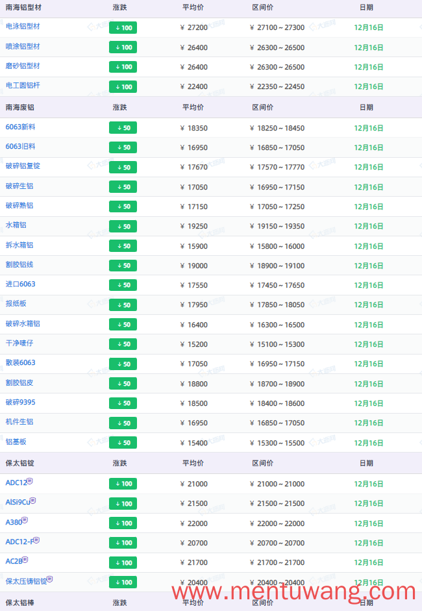
Task: Open the 报纸板 link
Action: (x=16, y=303)
